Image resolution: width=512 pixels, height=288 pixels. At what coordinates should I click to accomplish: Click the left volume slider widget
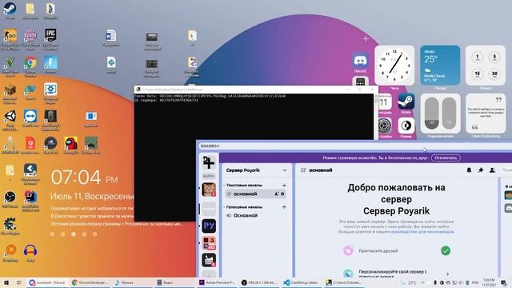tap(431, 114)
